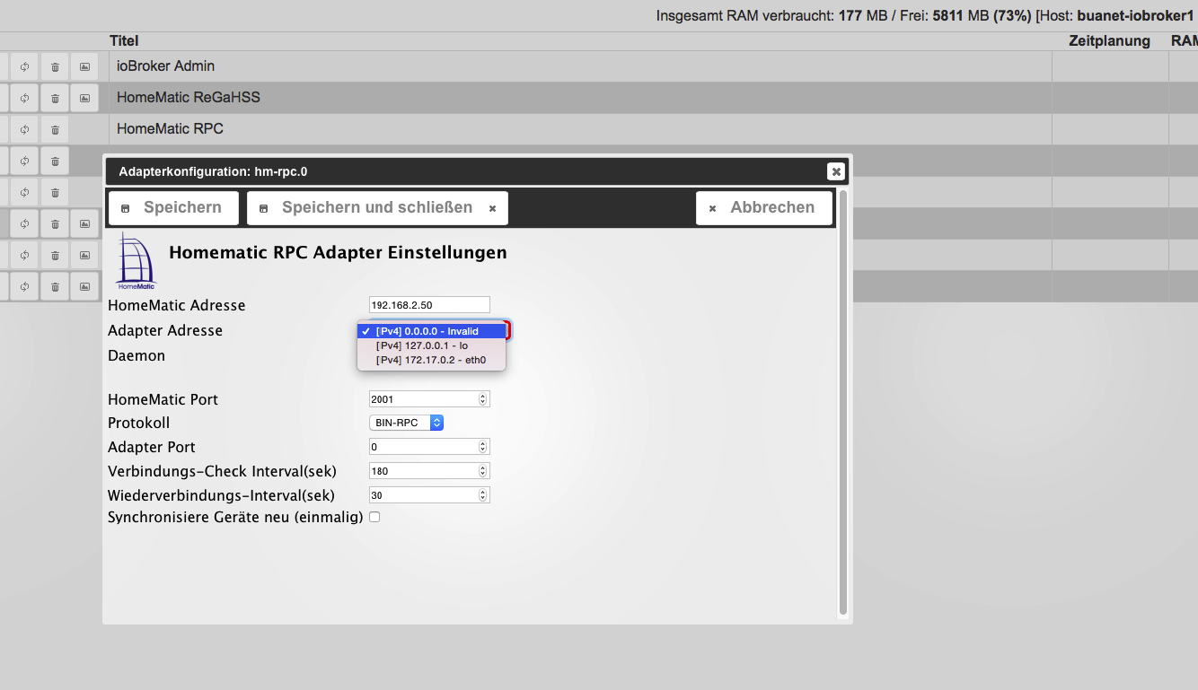Screen dimensions: 1198x690
Task: Adjust Verbindungs-Check Interval stepper
Action: click(x=483, y=471)
